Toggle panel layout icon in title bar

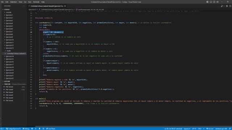[211, 2]
